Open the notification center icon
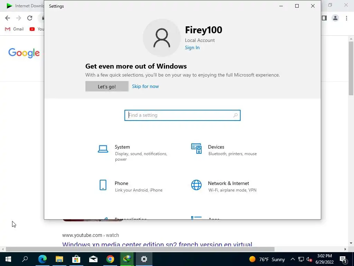Screen dimensions: 354x266 pyautogui.click(x=343, y=259)
